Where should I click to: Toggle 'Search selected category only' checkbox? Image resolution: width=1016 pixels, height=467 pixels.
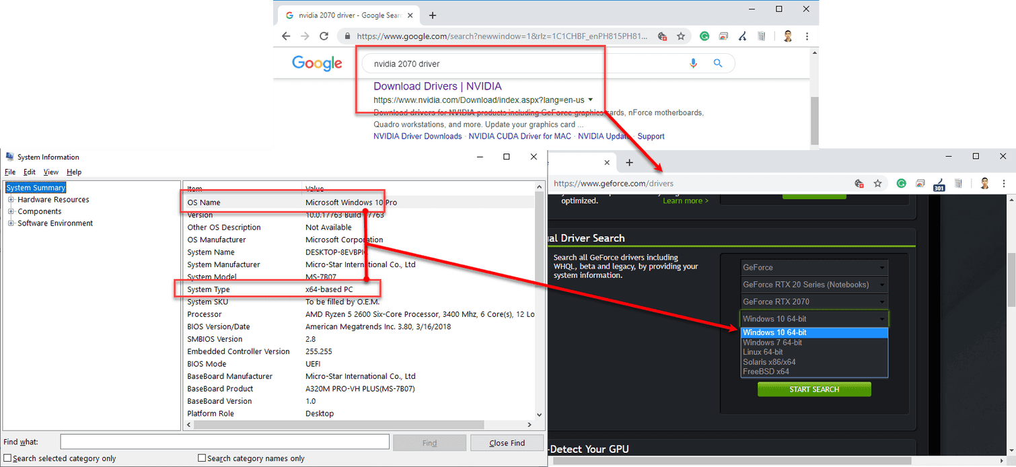(x=7, y=458)
